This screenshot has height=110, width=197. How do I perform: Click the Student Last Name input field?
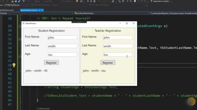tap(62, 46)
